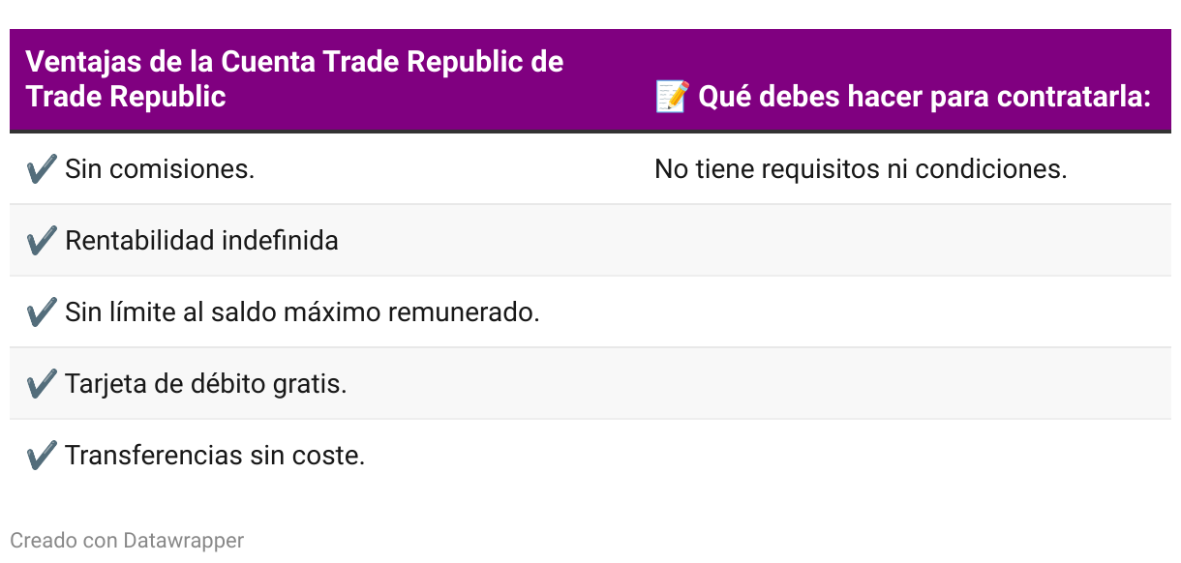Click the checkmark beside Rentabilidad indefinida

pyautogui.click(x=42, y=241)
